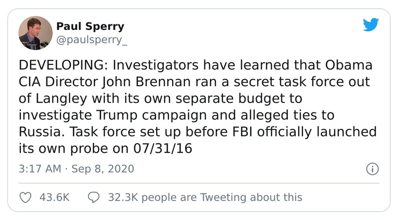Click the word Russia in the tweet
This screenshot has height=220, width=399.
[37, 133]
